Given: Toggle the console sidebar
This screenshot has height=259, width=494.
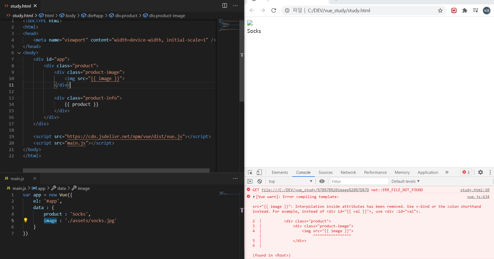Looking at the screenshot, I should [x=250, y=181].
